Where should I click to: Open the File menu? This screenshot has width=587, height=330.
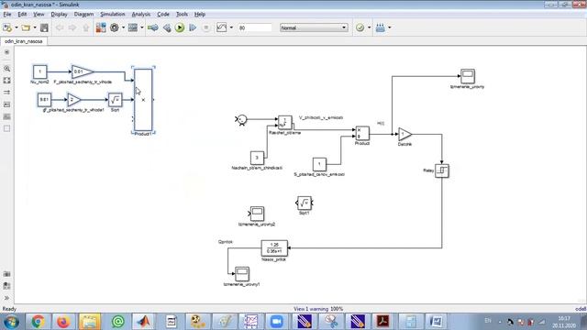coord(7,15)
